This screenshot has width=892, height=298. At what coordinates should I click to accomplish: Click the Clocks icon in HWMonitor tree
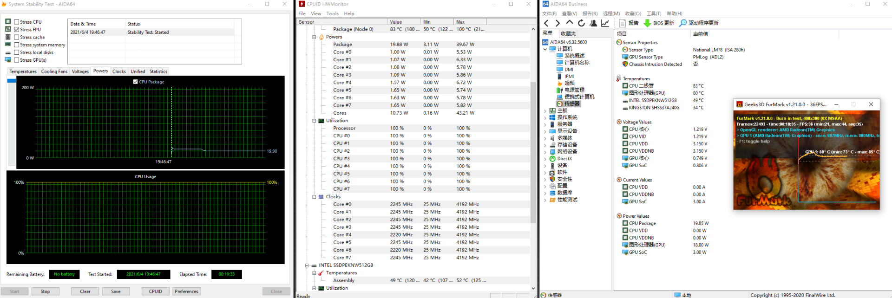coord(321,197)
